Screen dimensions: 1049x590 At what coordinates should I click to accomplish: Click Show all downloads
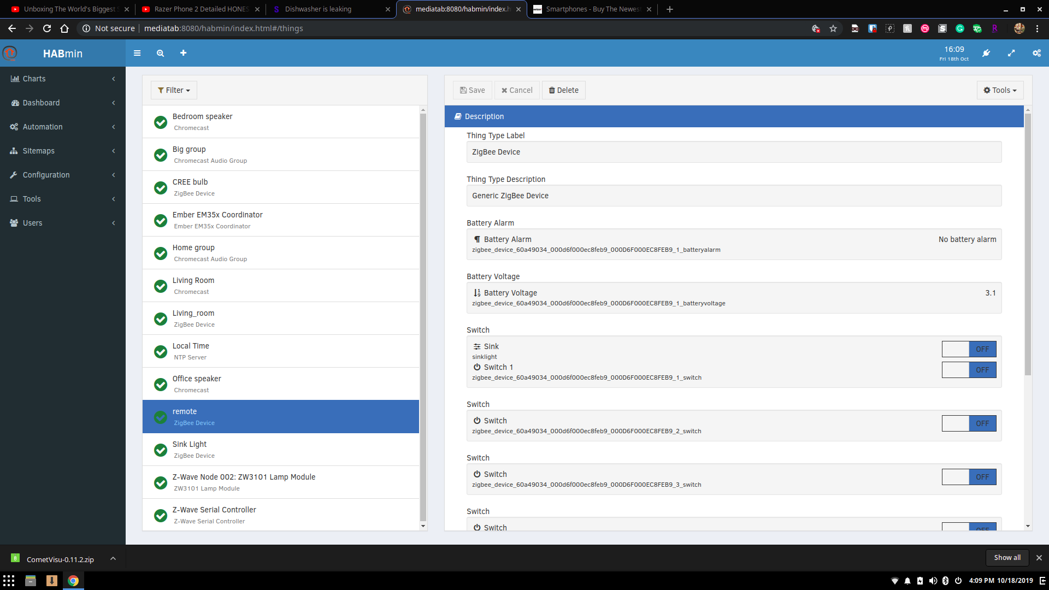pyautogui.click(x=1007, y=558)
